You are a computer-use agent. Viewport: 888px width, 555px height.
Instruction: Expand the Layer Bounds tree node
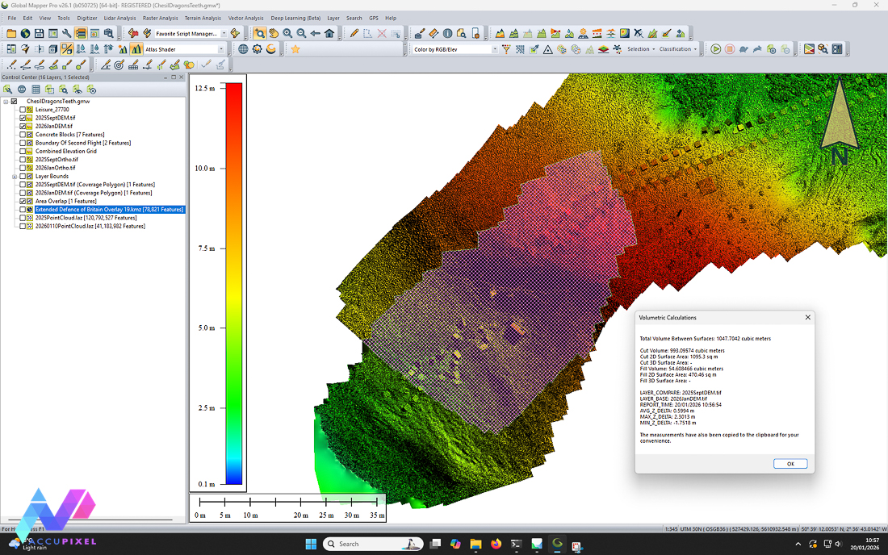click(x=15, y=176)
